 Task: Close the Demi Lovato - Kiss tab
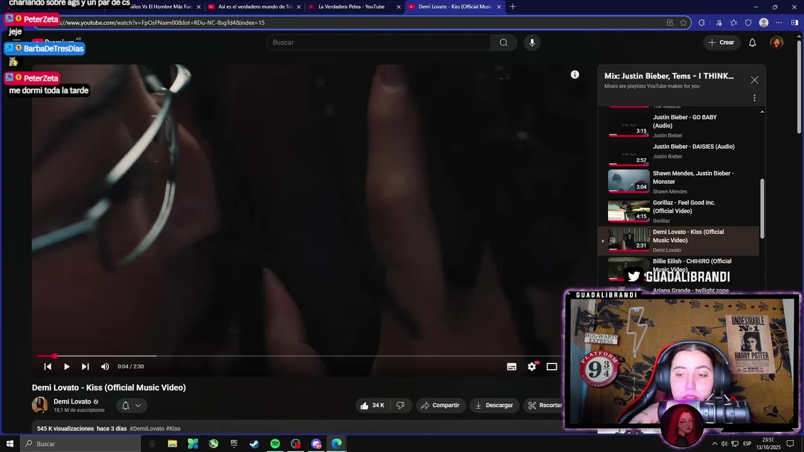click(499, 7)
